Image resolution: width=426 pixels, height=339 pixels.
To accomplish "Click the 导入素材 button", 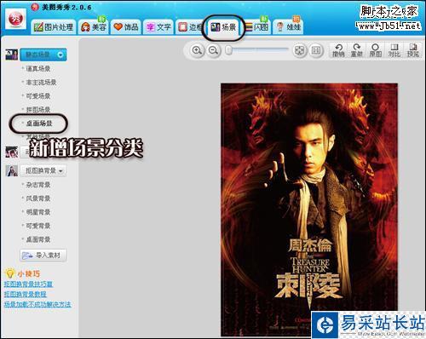I will 43,256.
